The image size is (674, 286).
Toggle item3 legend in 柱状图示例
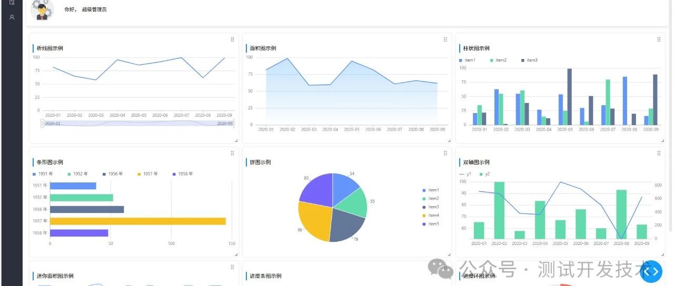point(529,60)
